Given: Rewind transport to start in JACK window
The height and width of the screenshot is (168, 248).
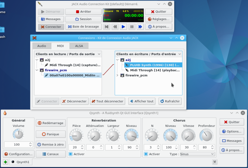Looking at the screenshot, I should click(107, 27).
